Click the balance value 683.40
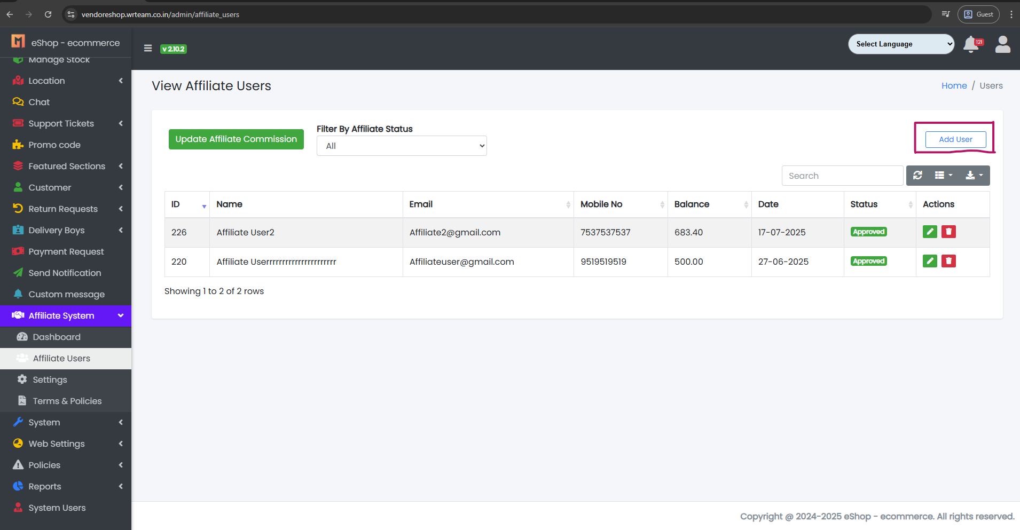Viewport: 1020px width, 530px height. point(688,232)
